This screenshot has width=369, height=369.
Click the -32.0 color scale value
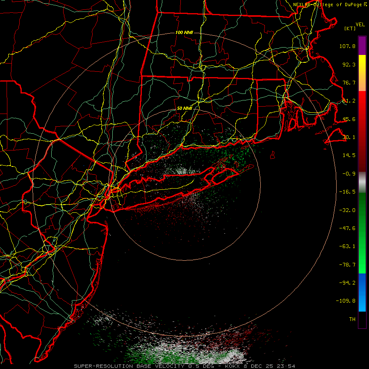click(347, 210)
